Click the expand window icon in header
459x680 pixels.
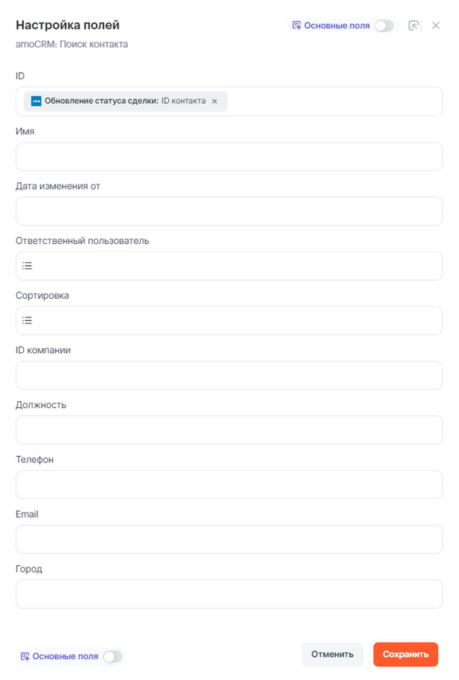pyautogui.click(x=413, y=25)
